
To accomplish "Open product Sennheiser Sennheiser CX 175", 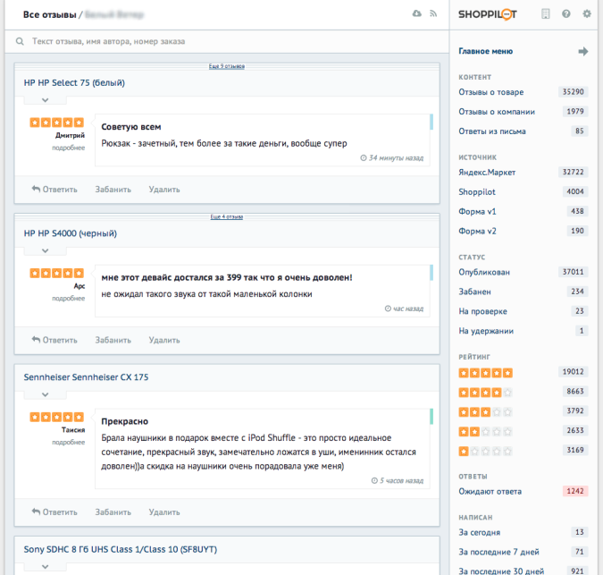I will (x=86, y=377).
